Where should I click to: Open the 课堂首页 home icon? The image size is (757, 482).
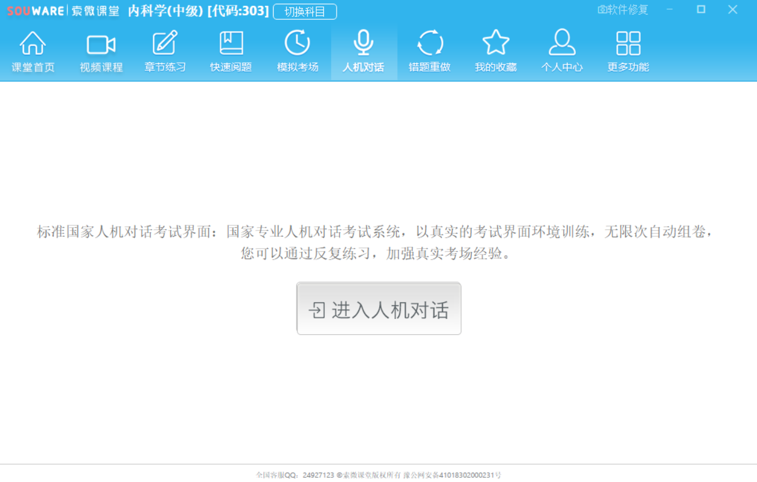click(33, 44)
